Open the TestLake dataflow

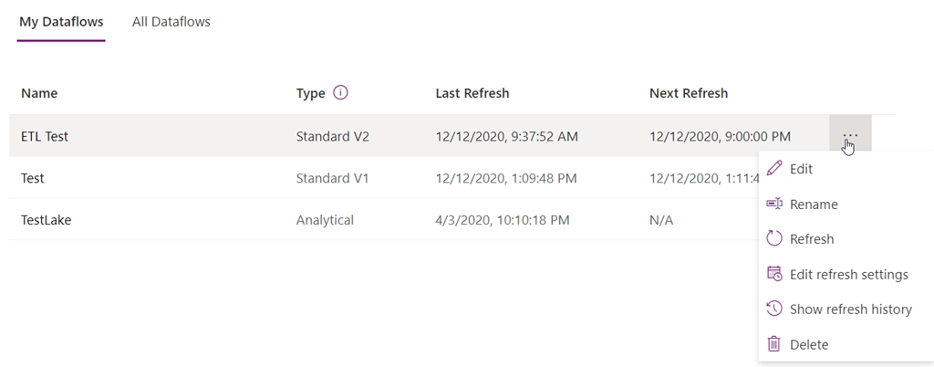(46, 220)
